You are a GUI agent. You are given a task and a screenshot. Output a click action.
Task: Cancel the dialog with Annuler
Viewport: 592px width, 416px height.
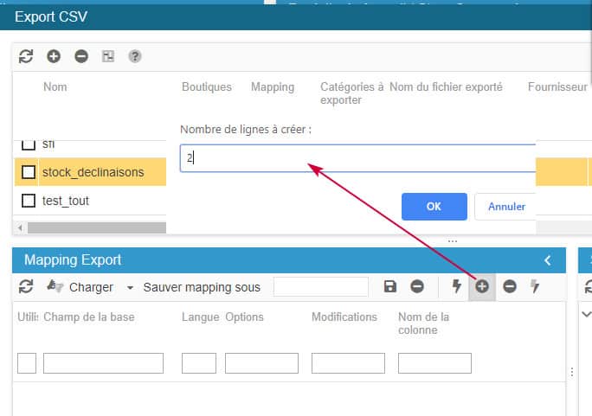(506, 207)
